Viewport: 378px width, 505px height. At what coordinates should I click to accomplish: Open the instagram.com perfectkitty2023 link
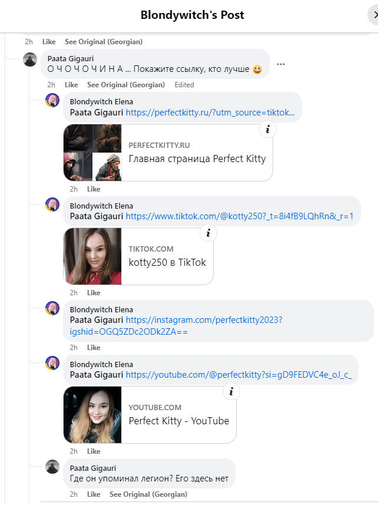tap(176, 326)
